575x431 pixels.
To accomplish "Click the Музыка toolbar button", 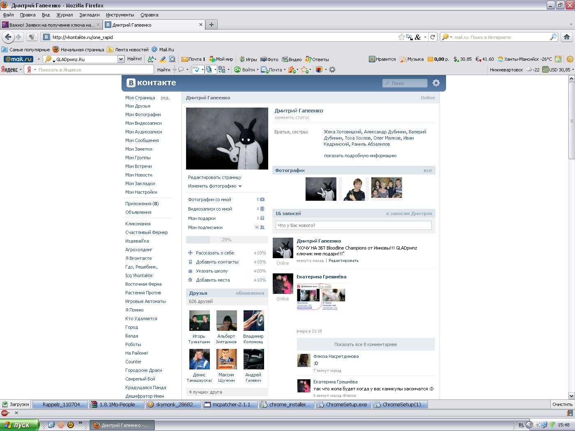I will tap(412, 59).
